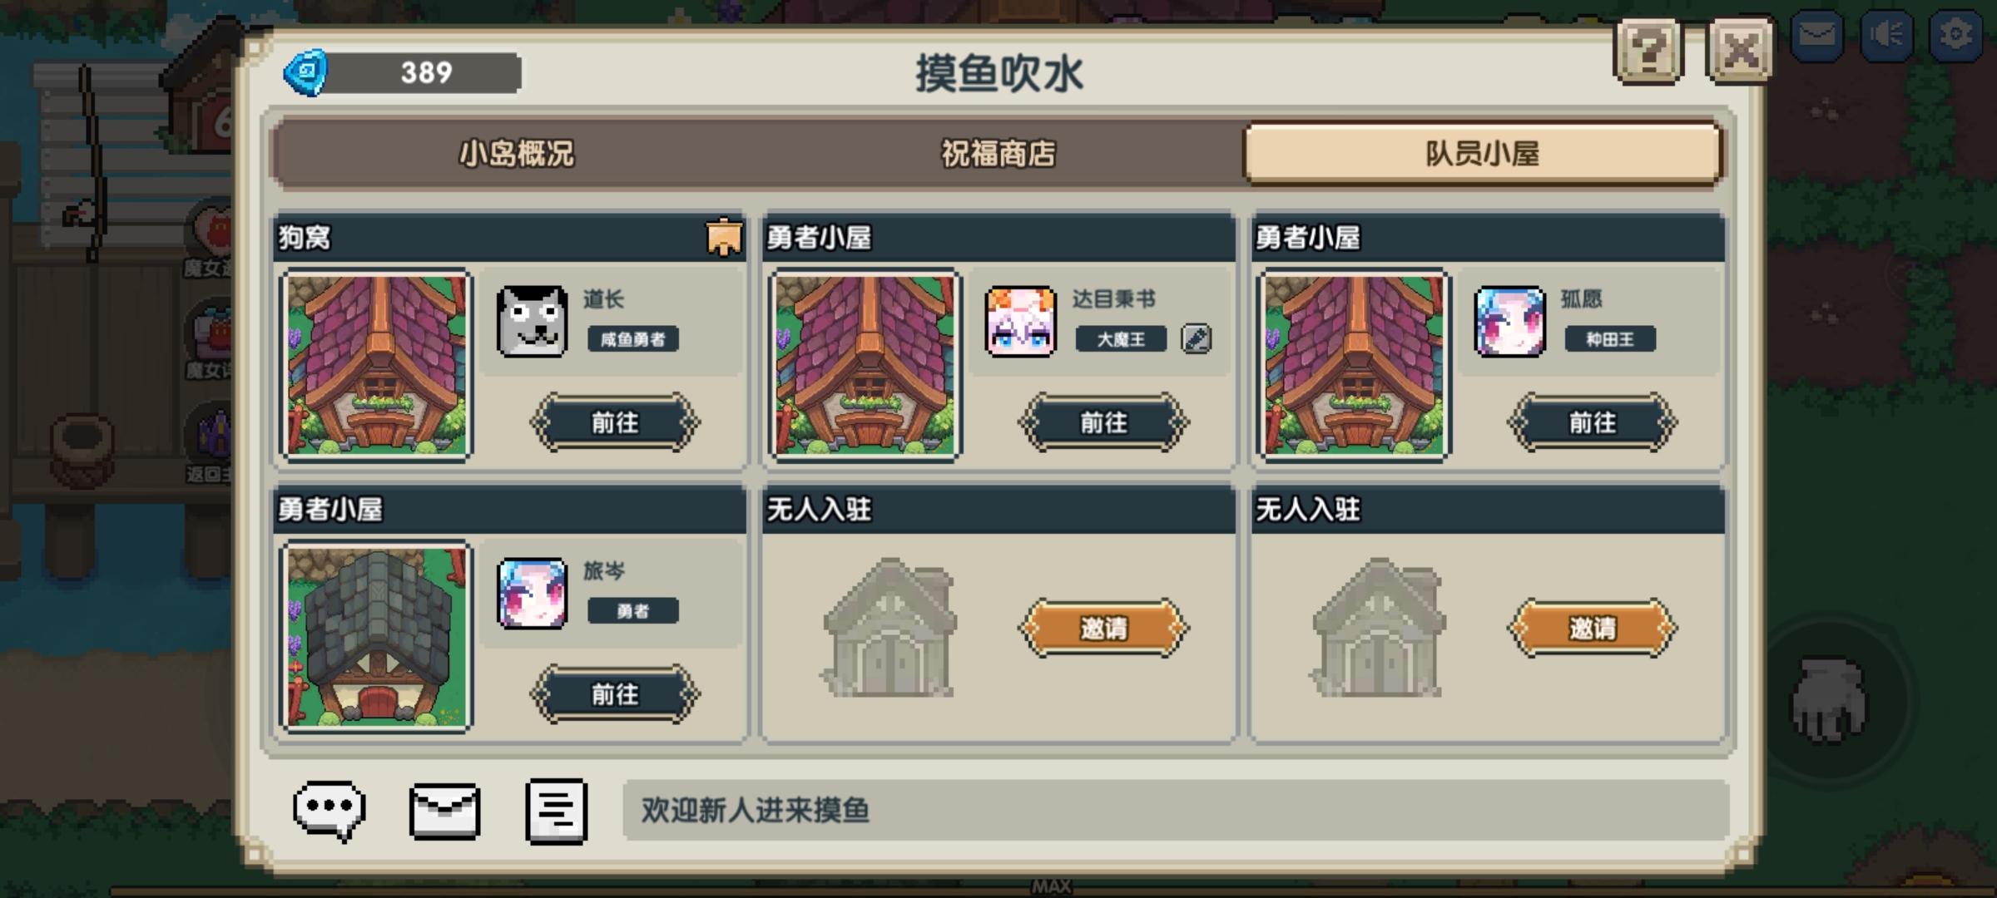The height and width of the screenshot is (898, 1997).
Task: Open the settings gear icon top right
Action: (1955, 35)
